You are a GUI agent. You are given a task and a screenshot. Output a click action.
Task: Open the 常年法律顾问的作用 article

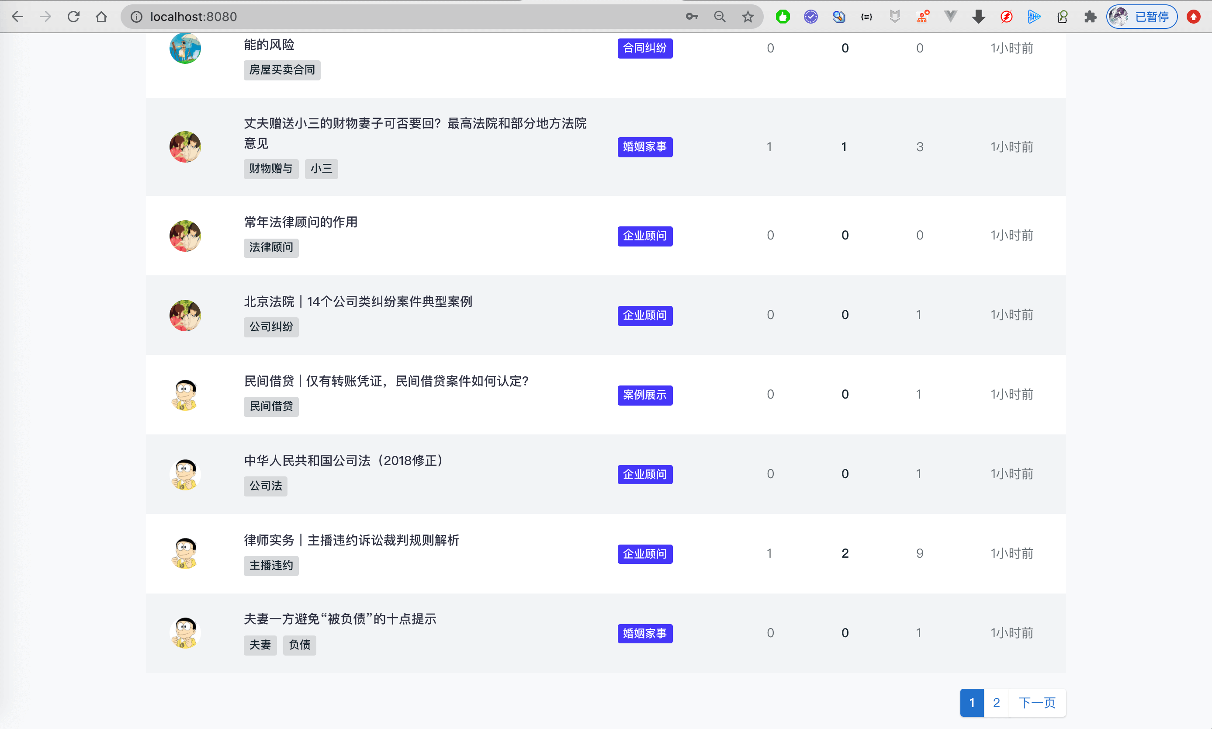pos(301,222)
